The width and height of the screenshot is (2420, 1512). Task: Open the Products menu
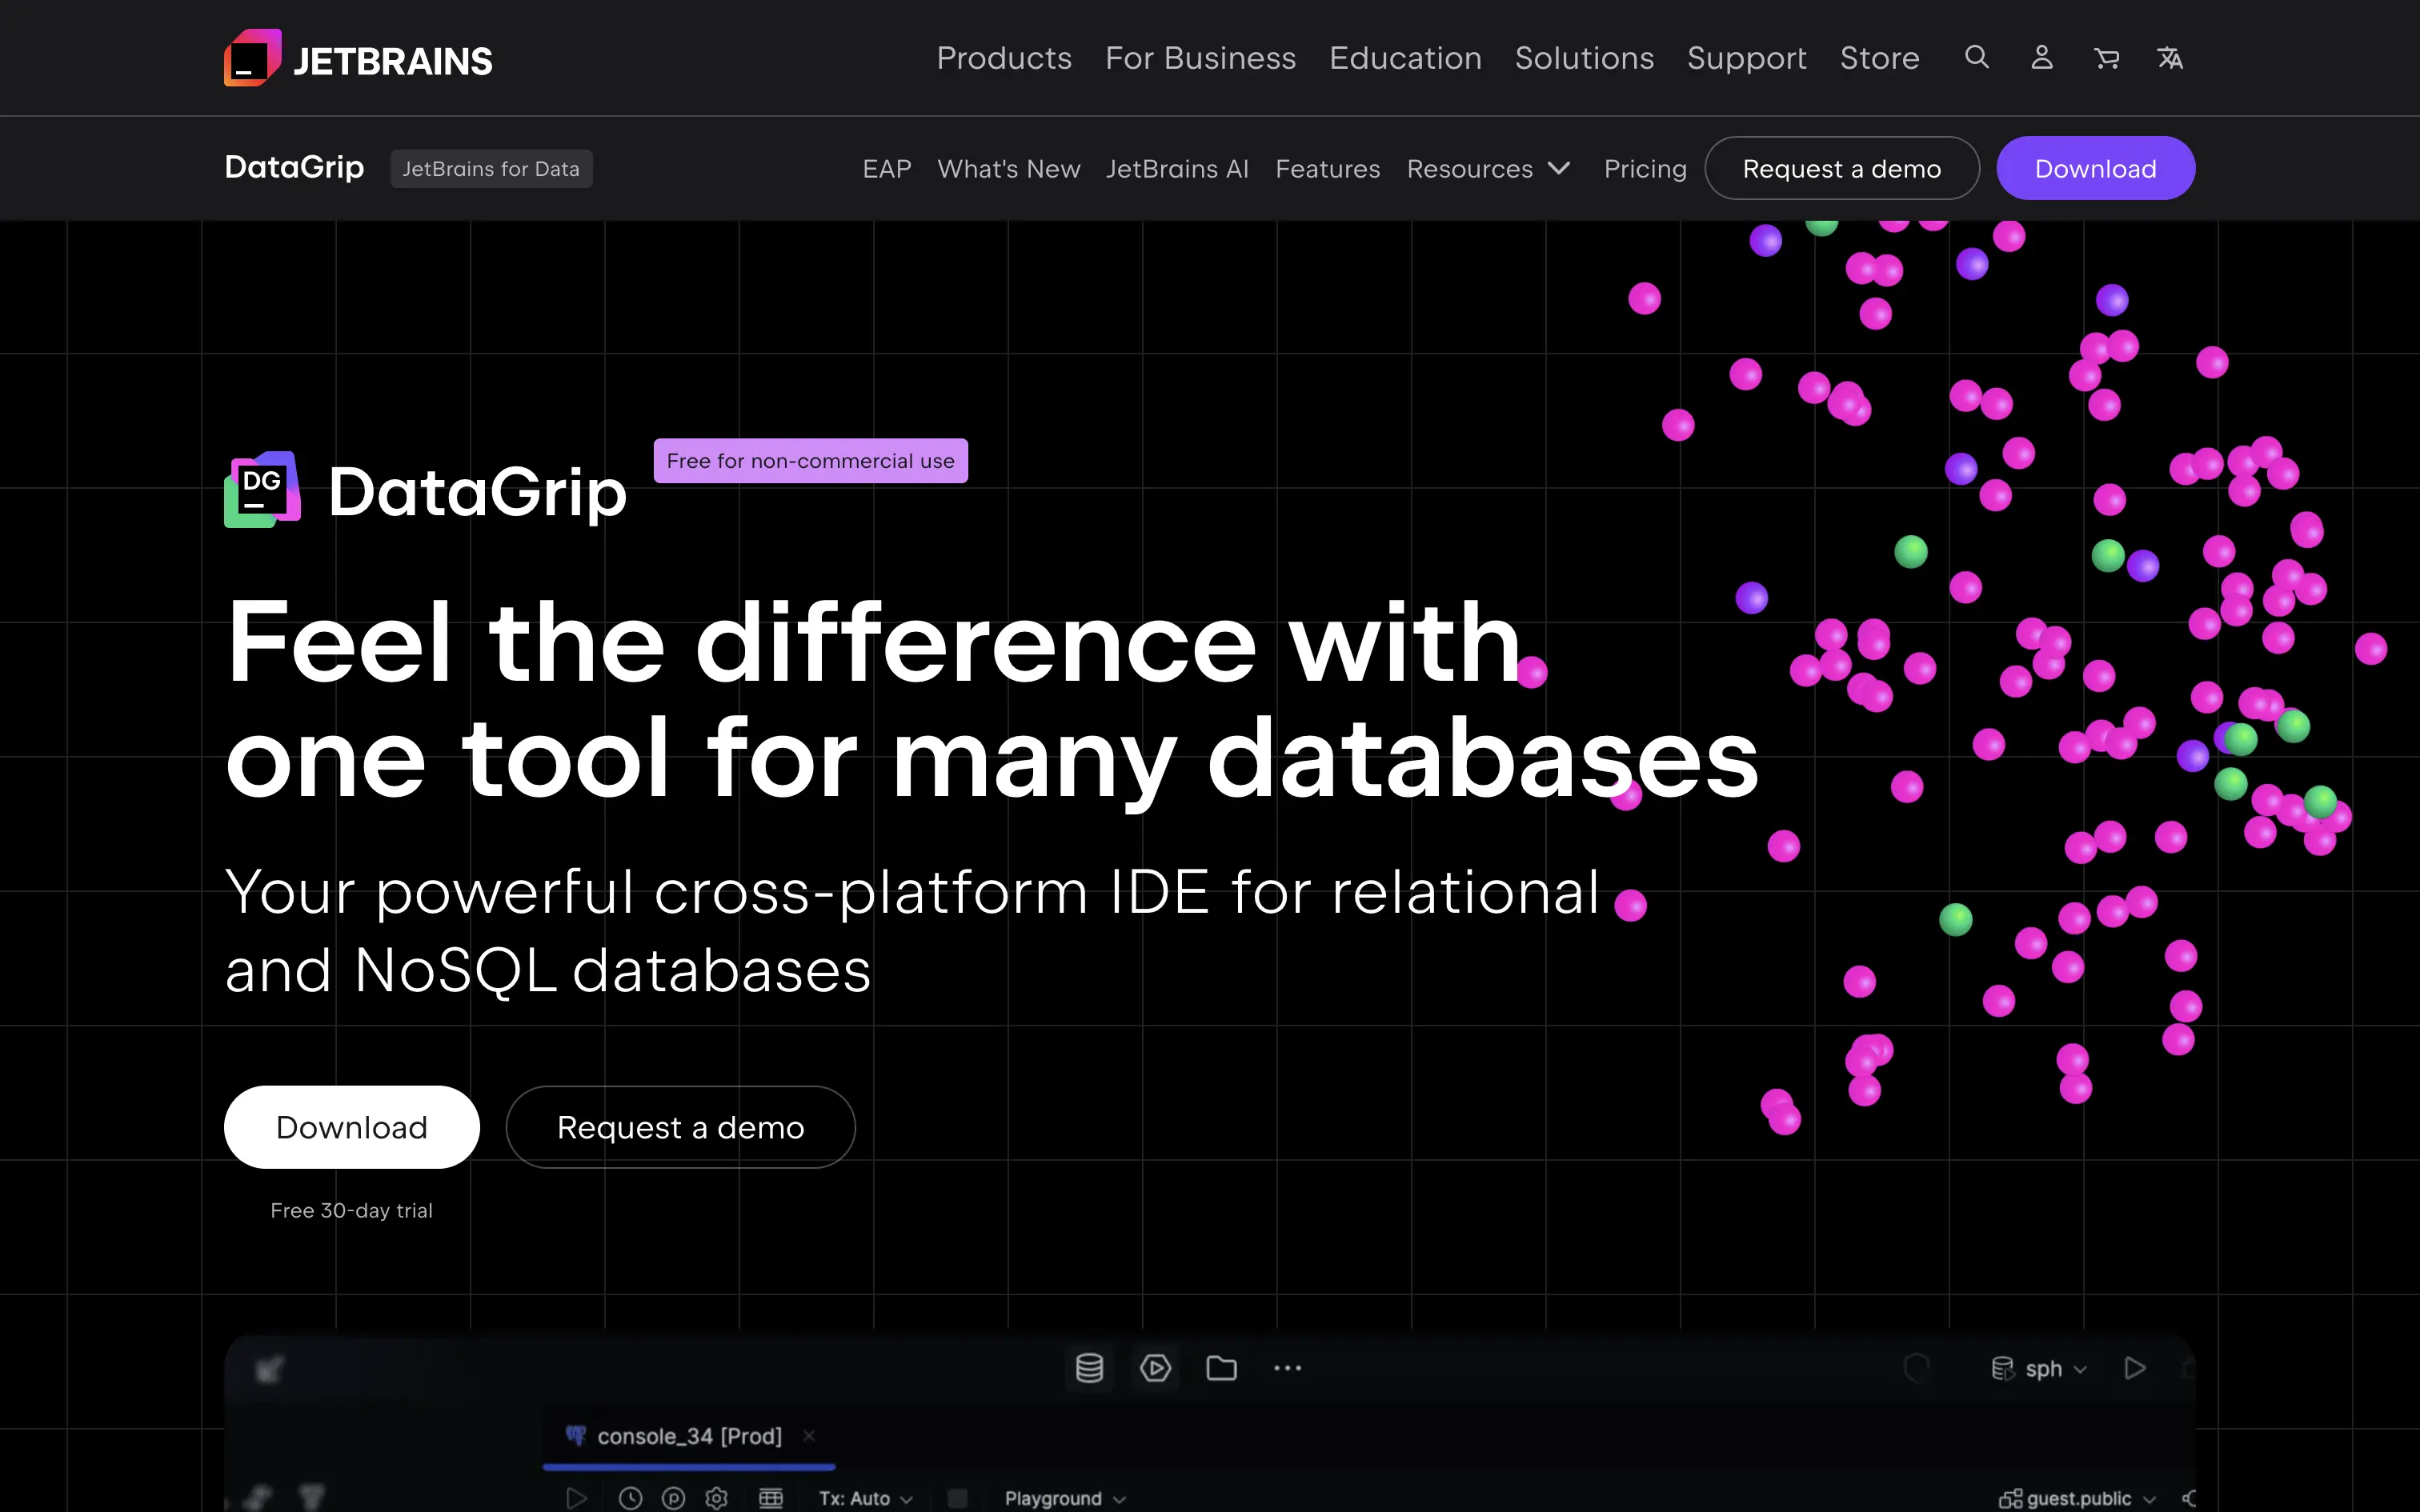[1004, 58]
